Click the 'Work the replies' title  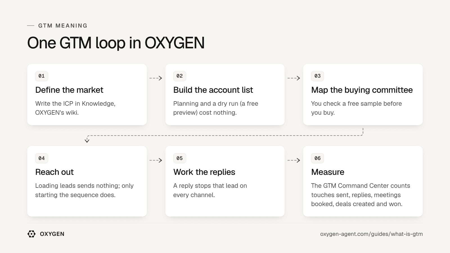click(x=204, y=172)
